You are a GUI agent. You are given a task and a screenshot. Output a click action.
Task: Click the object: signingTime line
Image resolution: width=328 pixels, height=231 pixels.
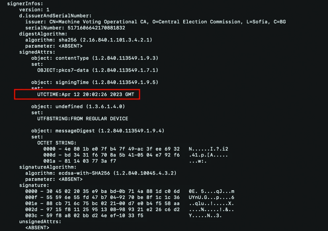[x=95, y=82]
